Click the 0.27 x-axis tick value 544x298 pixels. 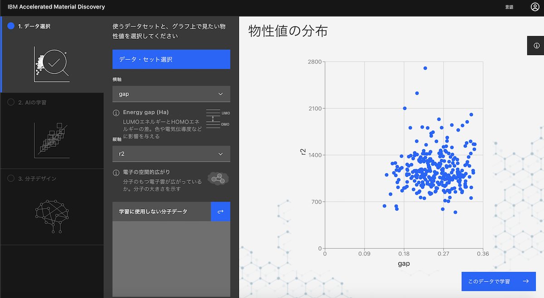pyautogui.click(x=443, y=254)
